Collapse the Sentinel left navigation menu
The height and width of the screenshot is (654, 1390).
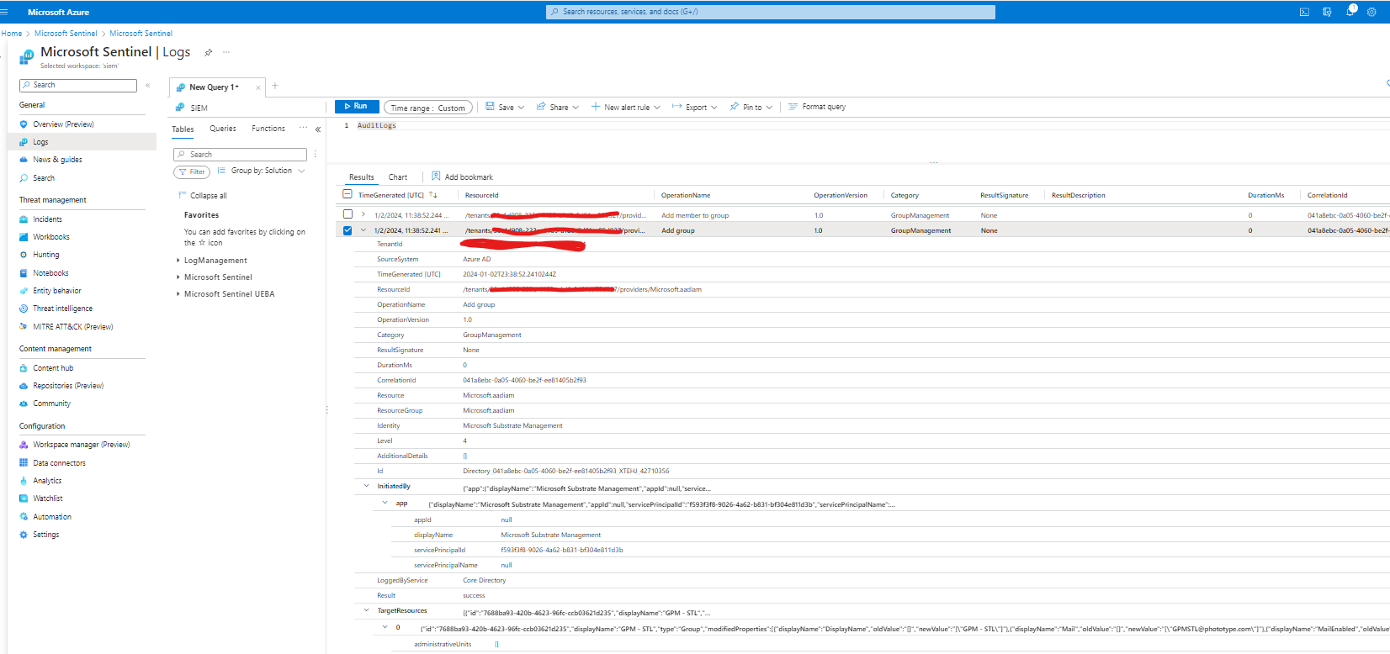[x=147, y=85]
